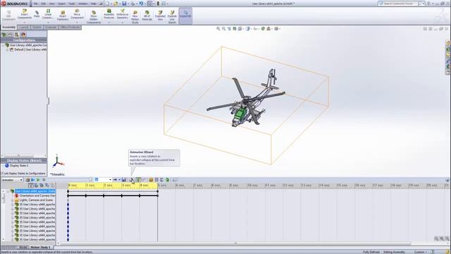The image size is (451, 254).
Task: Click the New document icon
Action: point(107,4)
